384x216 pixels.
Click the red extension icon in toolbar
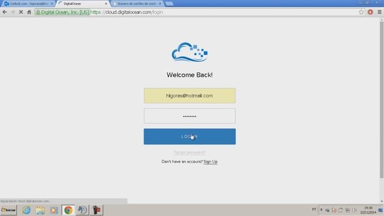pos(370,12)
